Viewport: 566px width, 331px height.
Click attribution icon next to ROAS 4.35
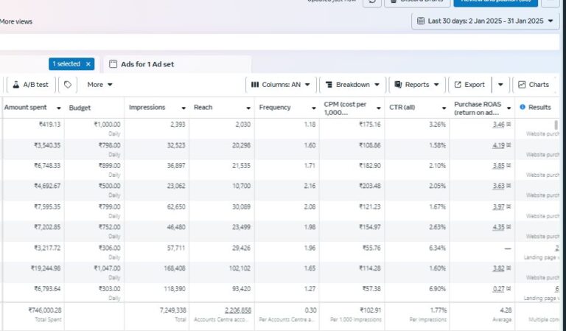pos(509,227)
